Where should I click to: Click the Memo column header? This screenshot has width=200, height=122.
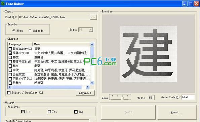click(x=62, y=44)
